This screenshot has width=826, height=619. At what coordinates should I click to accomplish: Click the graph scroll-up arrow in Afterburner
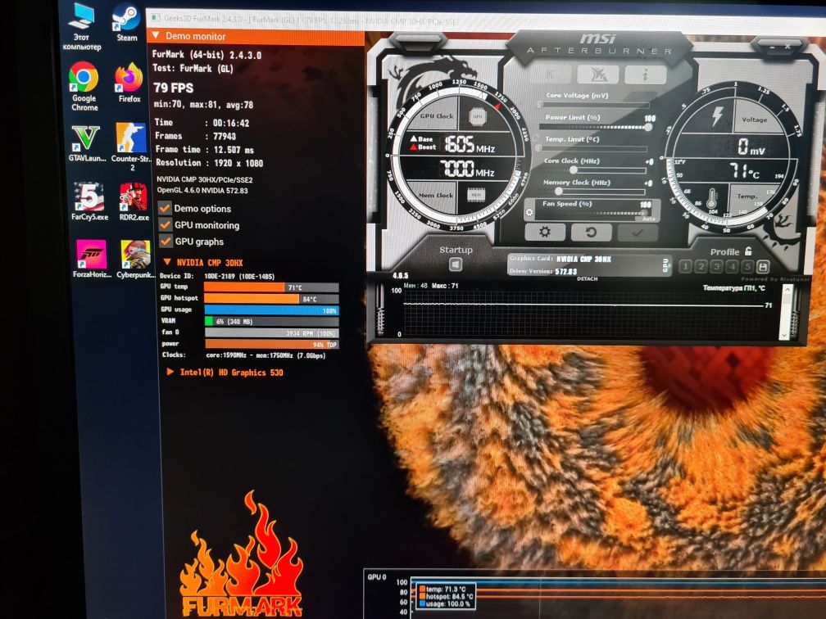(x=787, y=290)
